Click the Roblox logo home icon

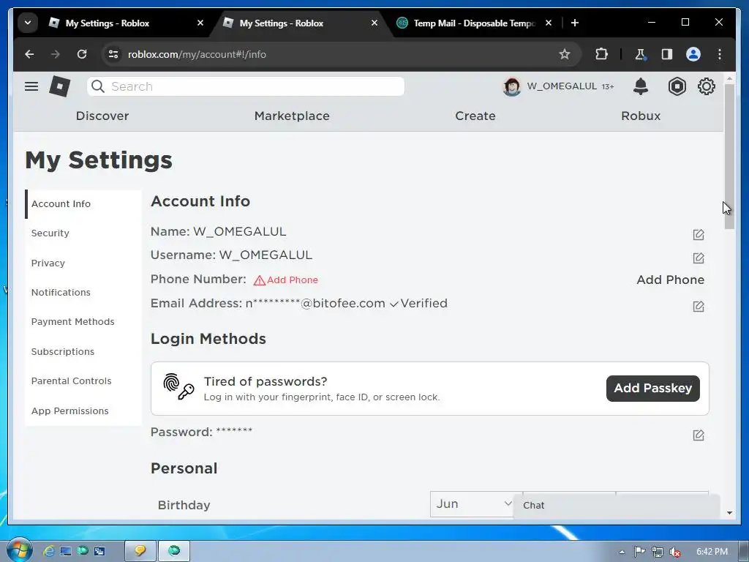60,86
